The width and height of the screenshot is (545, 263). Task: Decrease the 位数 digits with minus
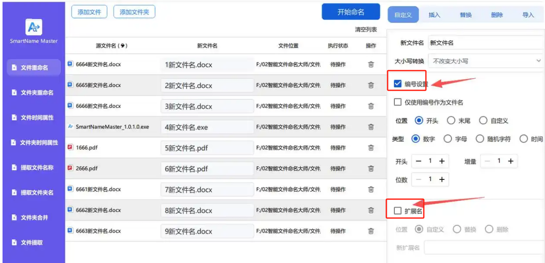point(418,179)
